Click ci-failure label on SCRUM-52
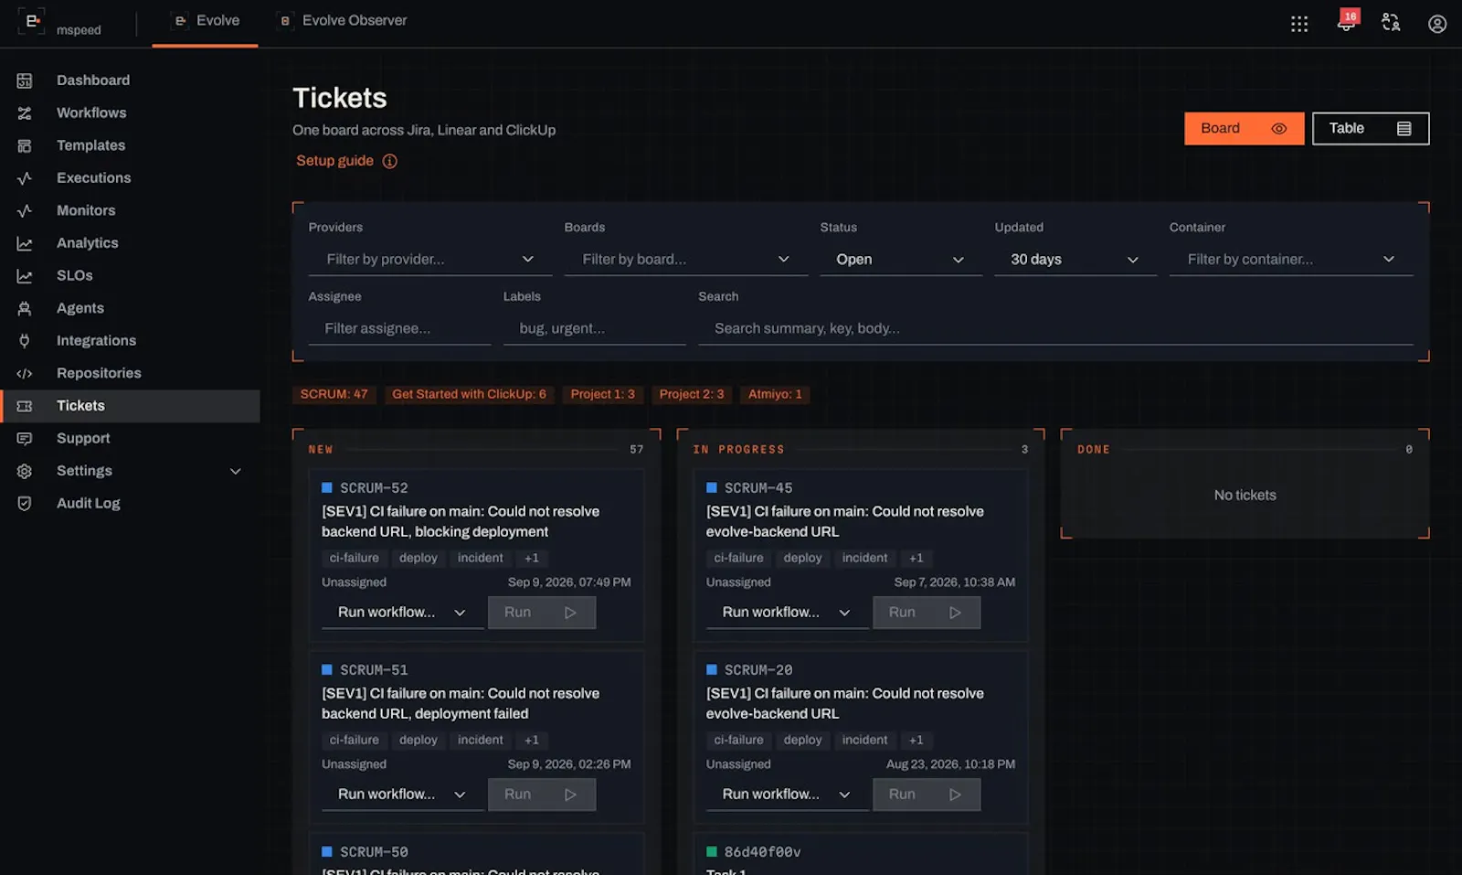 354,559
